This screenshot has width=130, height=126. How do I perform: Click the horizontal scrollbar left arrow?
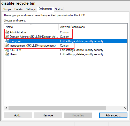coord(6,108)
